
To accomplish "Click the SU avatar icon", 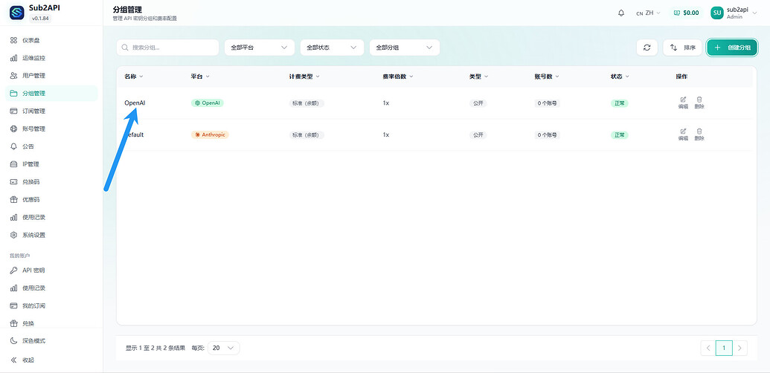I will [717, 13].
